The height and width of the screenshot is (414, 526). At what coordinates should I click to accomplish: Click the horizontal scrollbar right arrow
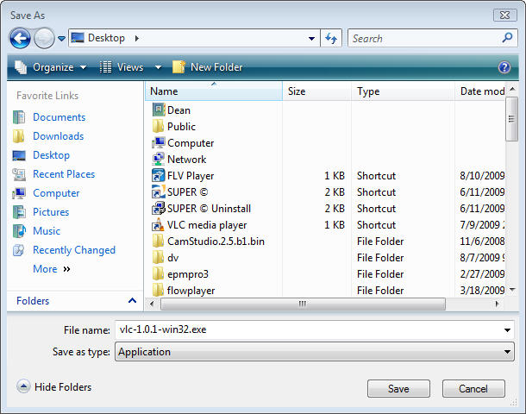tap(498, 304)
